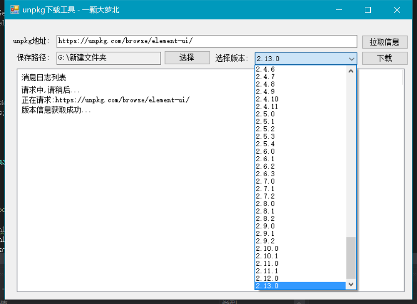Pick version 2.6.3 from dropdown
Image resolution: width=417 pixels, height=304 pixels.
[265, 174]
